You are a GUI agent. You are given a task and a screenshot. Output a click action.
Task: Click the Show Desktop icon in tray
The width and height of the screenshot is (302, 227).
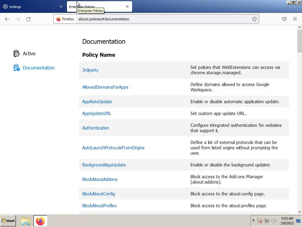tap(298, 220)
